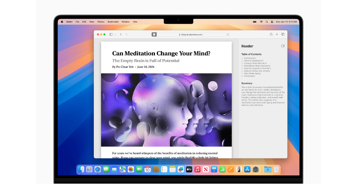Open the App Store from the Dock

point(247,169)
